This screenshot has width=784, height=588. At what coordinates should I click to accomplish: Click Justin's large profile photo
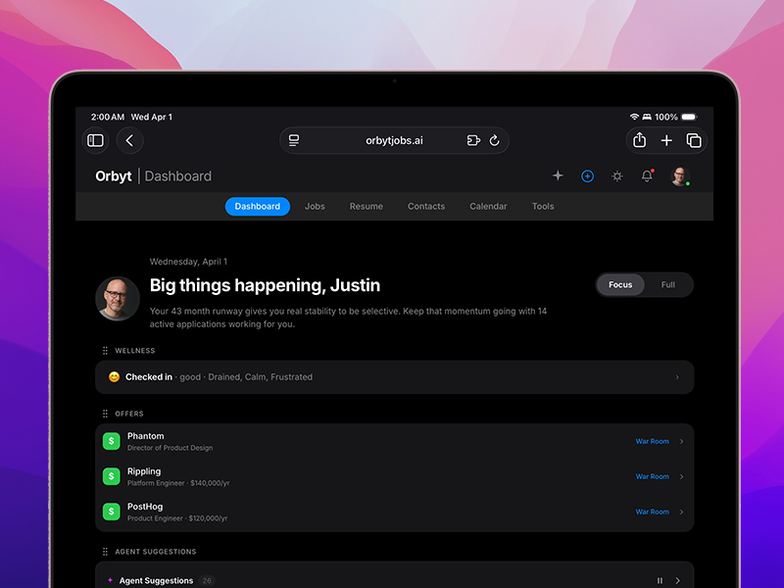pyautogui.click(x=118, y=299)
